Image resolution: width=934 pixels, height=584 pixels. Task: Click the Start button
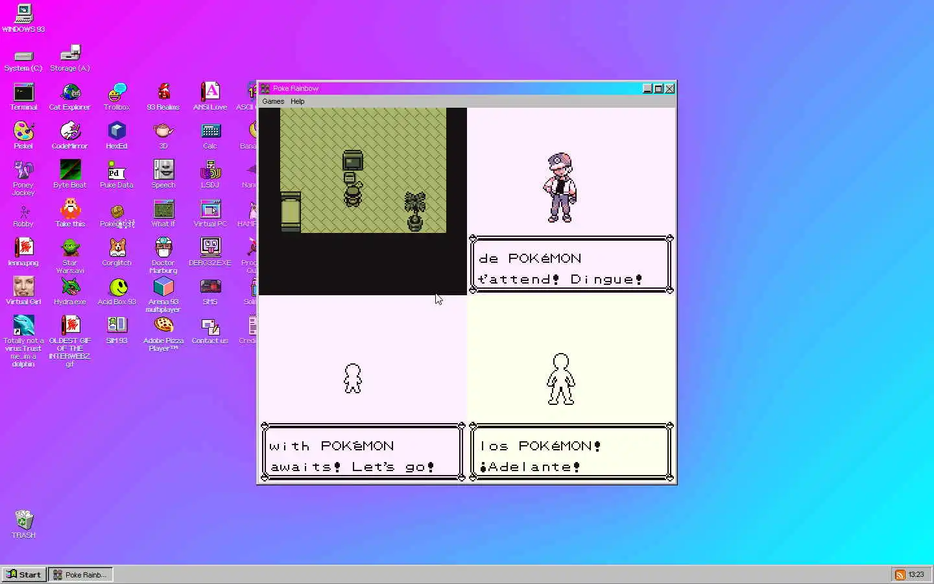[x=23, y=574]
